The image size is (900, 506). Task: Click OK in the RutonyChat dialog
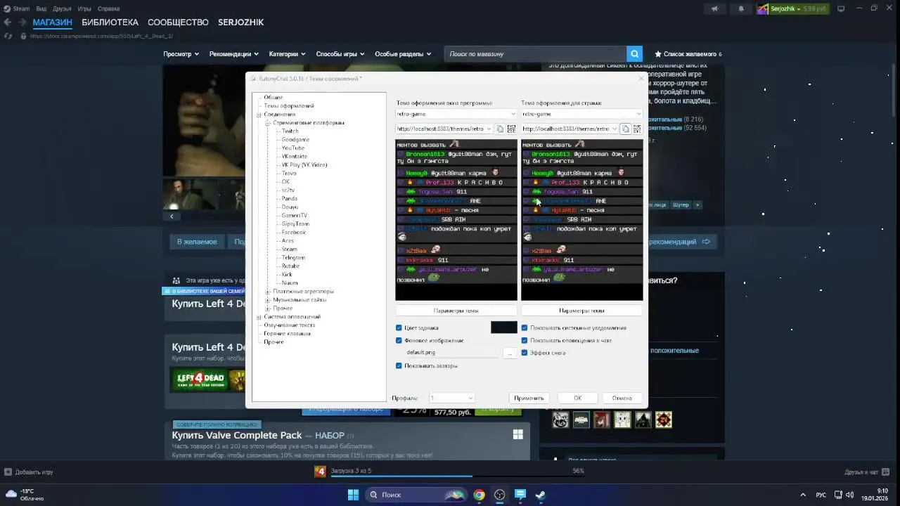click(577, 398)
